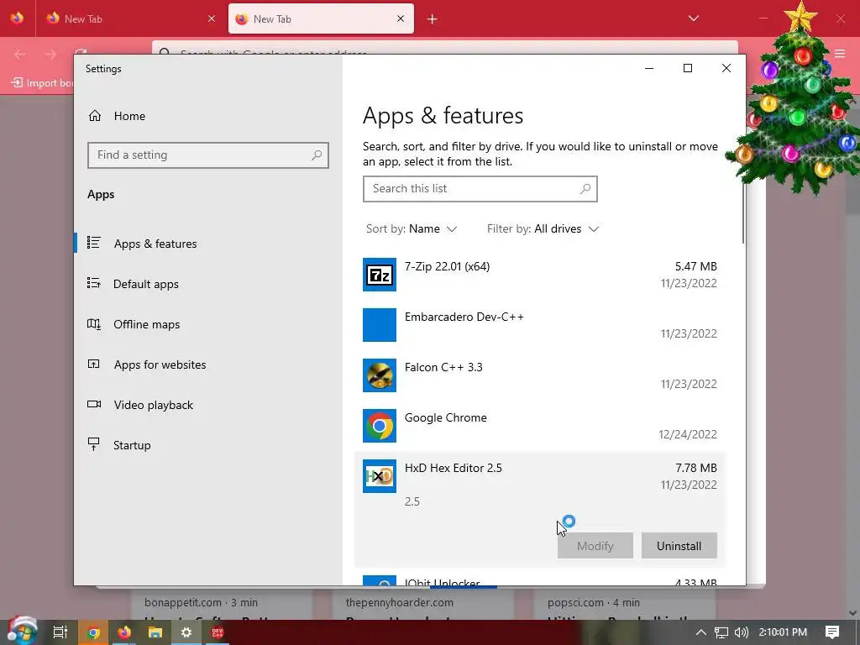The image size is (860, 645).
Task: Click the Apps & features list icon
Action: coord(94,243)
